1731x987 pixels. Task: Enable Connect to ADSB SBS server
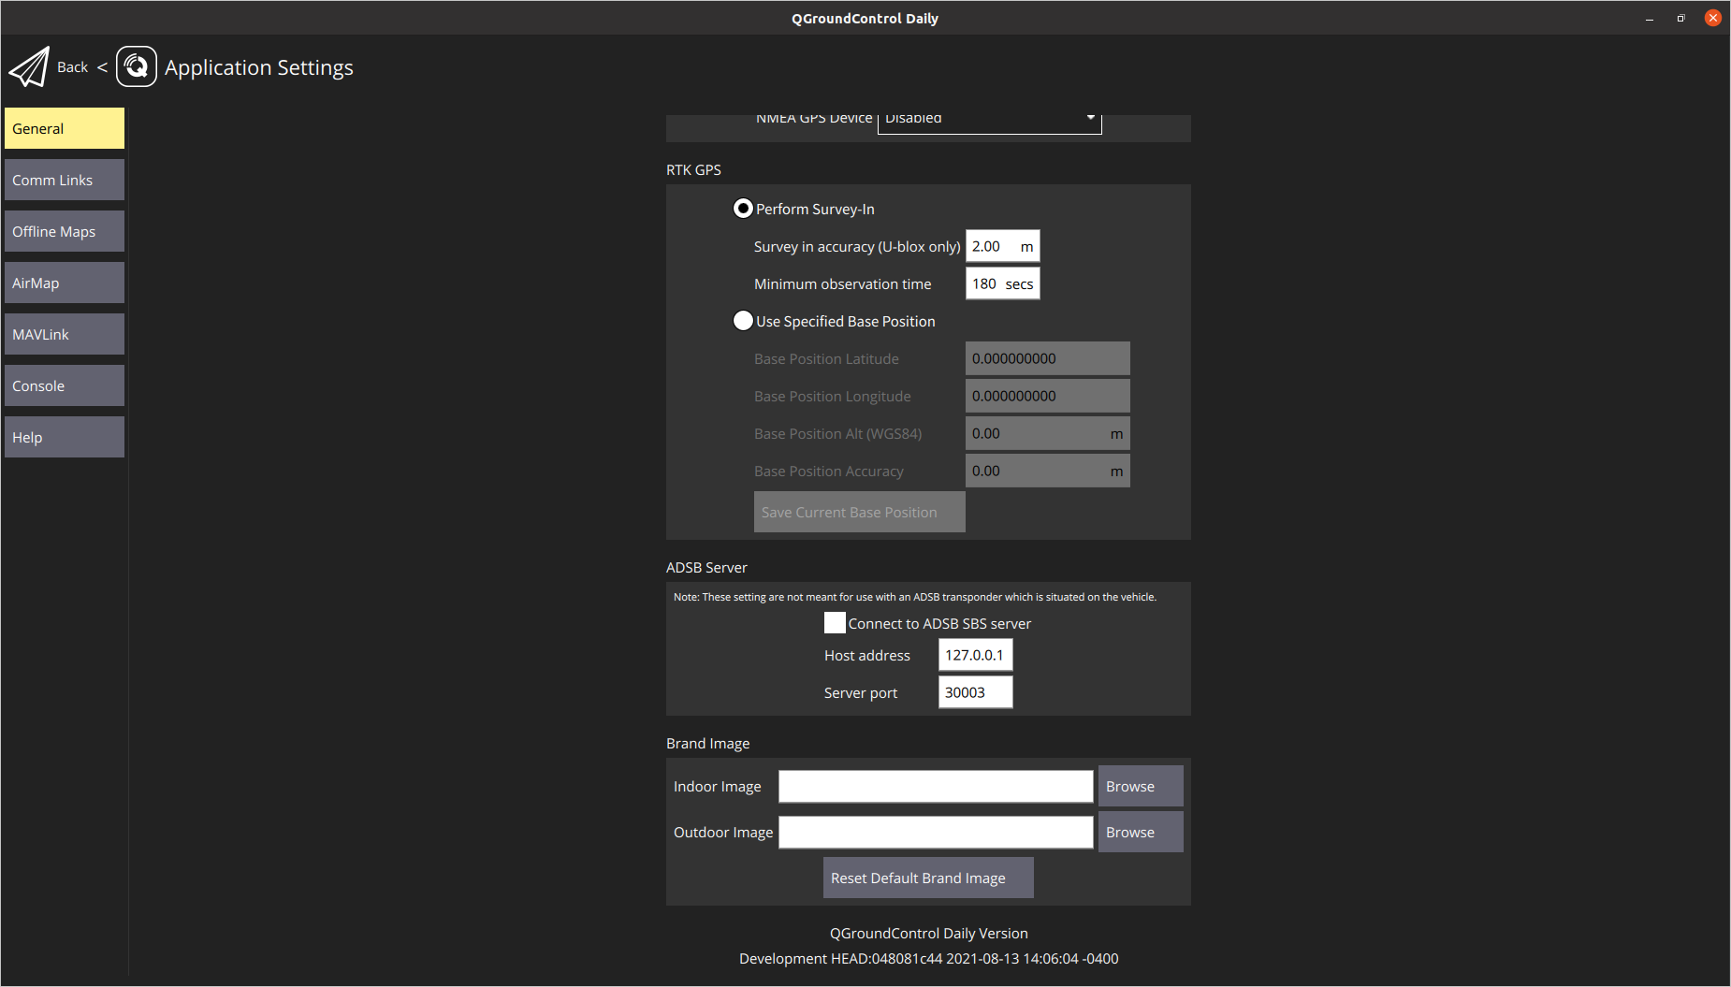(x=835, y=622)
